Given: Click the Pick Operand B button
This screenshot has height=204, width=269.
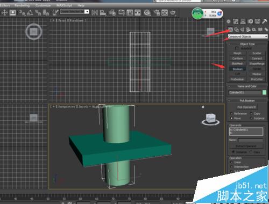Looking at the screenshot, I should pos(246,107).
